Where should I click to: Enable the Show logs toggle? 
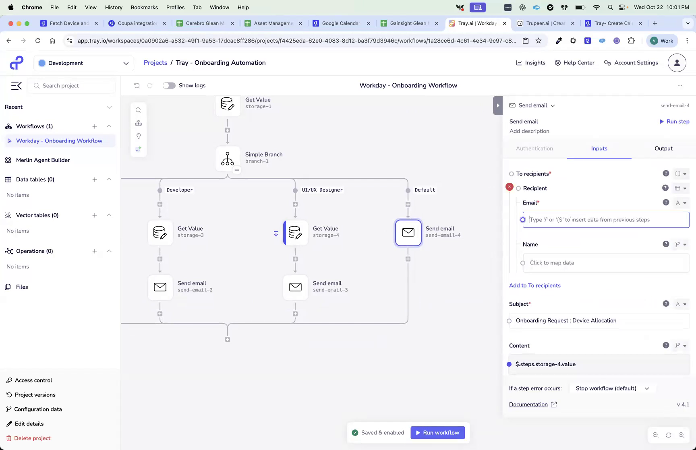[169, 85]
